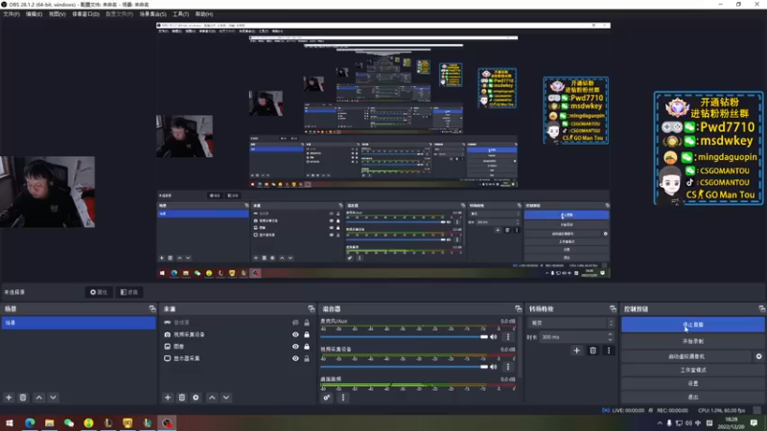The width and height of the screenshot is (767, 431).
Task: Open 视频采集设备 mixer channel three-dot options
Action: click(508, 367)
